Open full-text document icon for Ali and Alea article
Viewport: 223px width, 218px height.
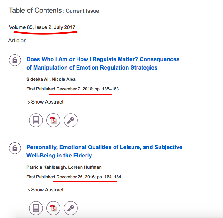pyautogui.click(x=36, y=120)
